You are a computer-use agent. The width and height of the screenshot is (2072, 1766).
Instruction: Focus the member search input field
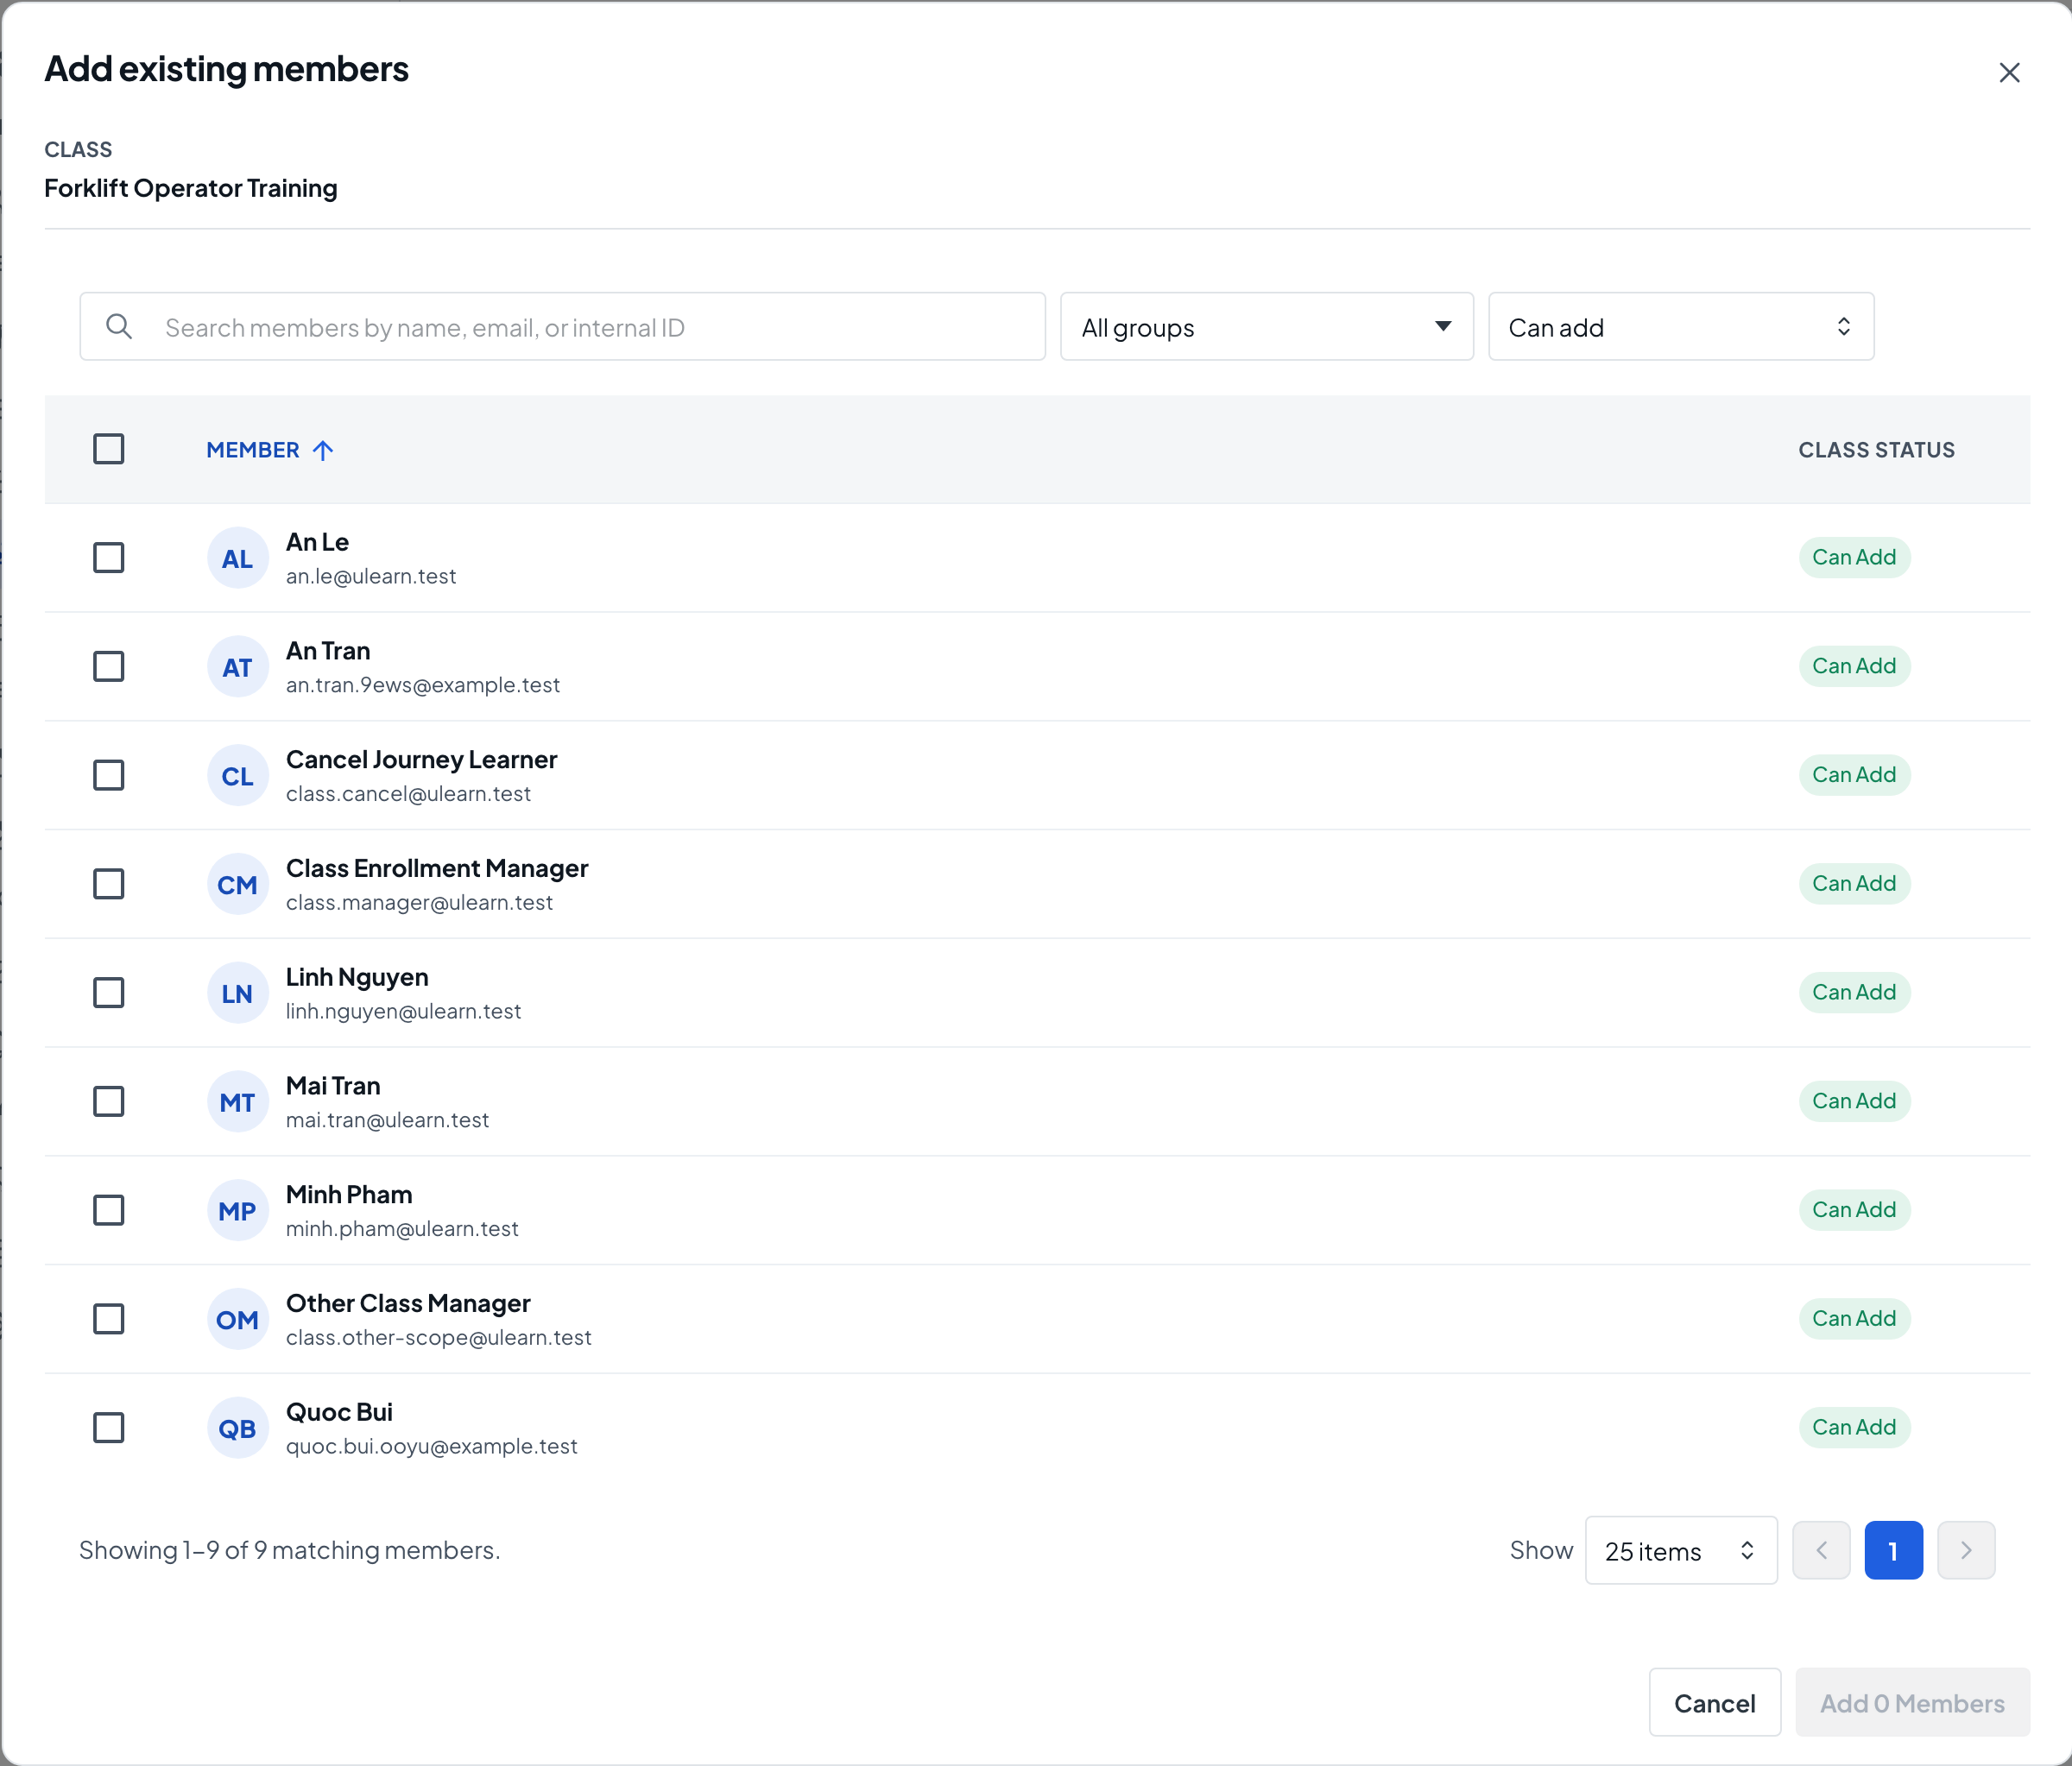pyautogui.click(x=563, y=327)
